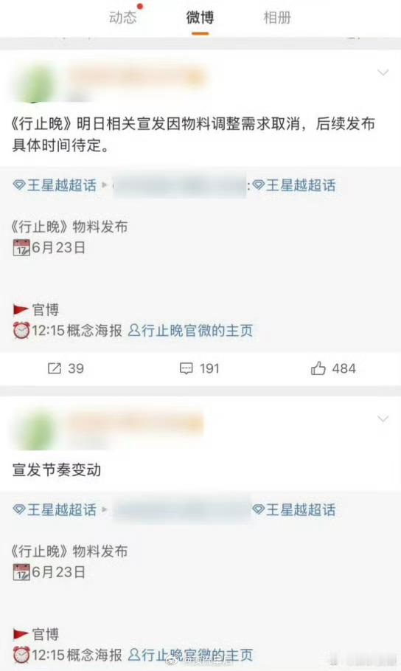Open 行止晚官微的主页 link in the second post
This screenshot has height=671, width=401.
(x=191, y=655)
